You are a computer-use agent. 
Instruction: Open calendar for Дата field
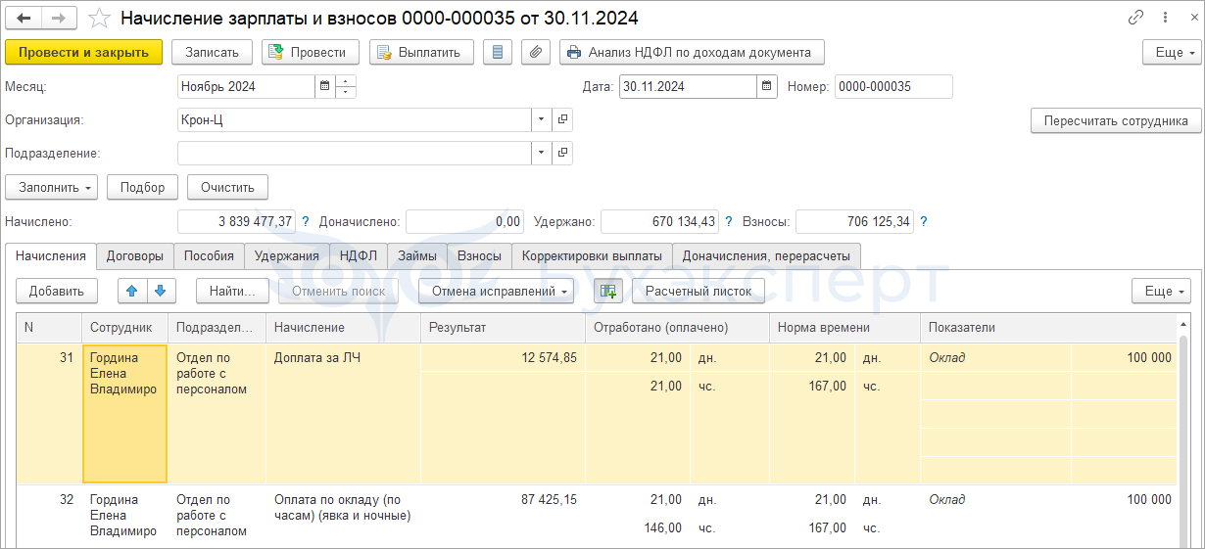[767, 86]
